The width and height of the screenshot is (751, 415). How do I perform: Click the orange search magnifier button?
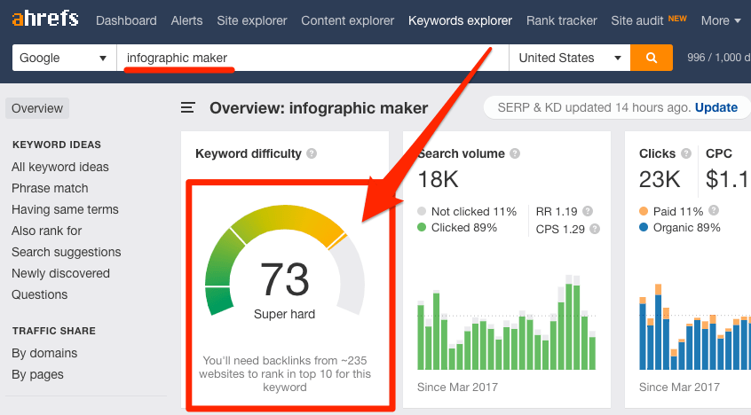pyautogui.click(x=652, y=58)
